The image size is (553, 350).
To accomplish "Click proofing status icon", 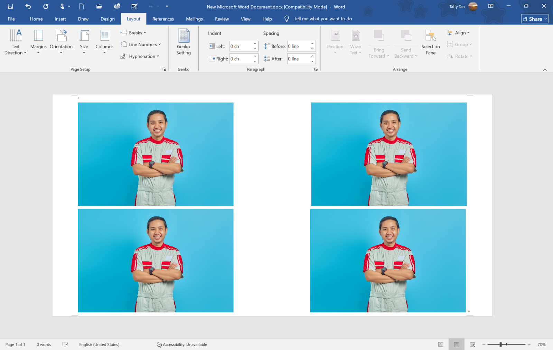I will click(65, 344).
